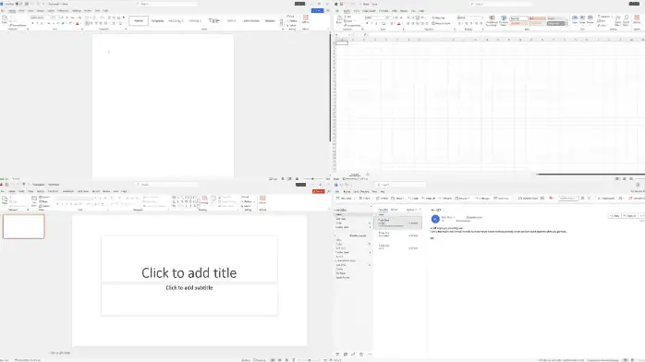Open Move dropdown in Outlook toolbar
This screenshot has width=645, height=362.
coord(398,199)
